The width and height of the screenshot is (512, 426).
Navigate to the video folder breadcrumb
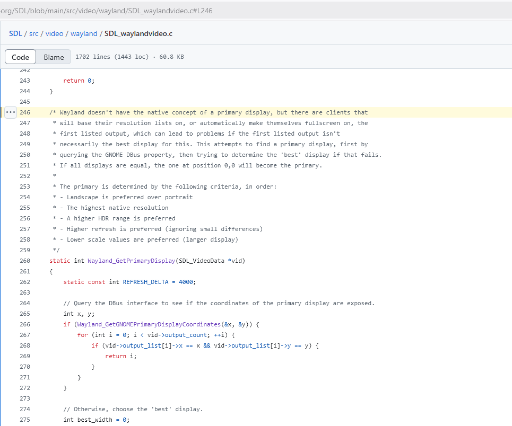tap(54, 33)
